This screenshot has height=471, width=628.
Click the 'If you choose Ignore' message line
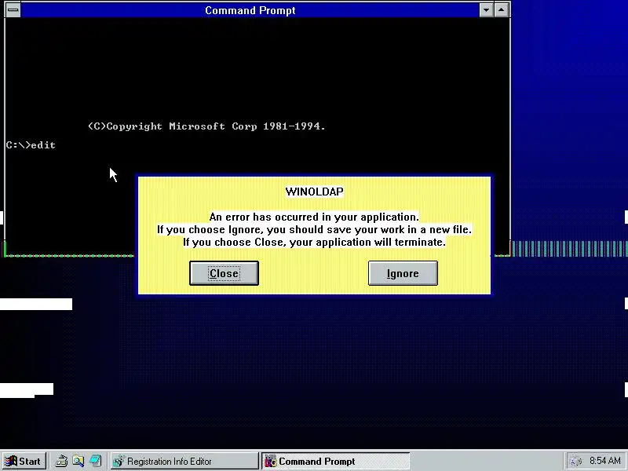click(x=315, y=229)
